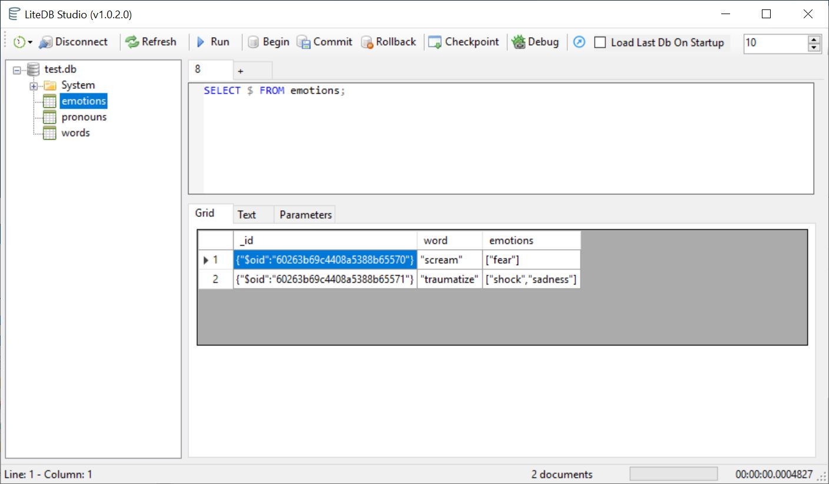Viewport: 829px width, 484px height.
Task: Click the numeric limit field showing 10
Action: pyautogui.click(x=775, y=42)
